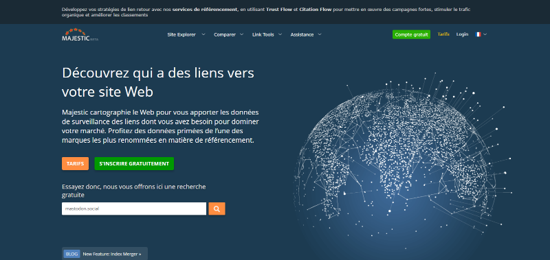
Task: Click the green Compte gratuit button
Action: 411,34
